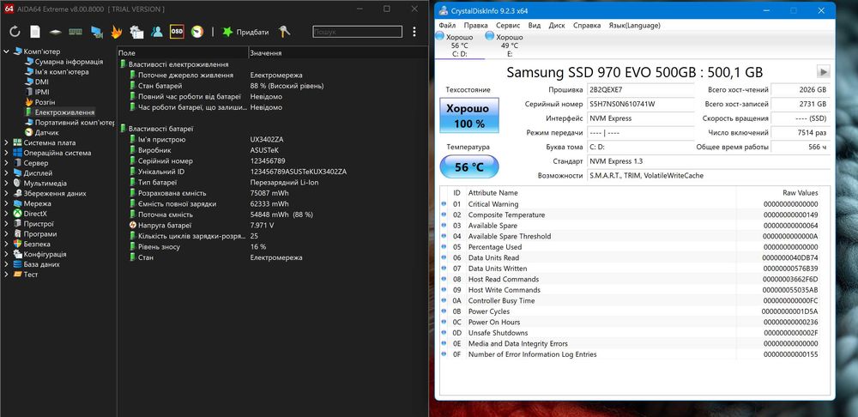Screen dimensions: 858x417
Task: Open Диск menu in CrystalDiskInfo
Action: tap(557, 25)
